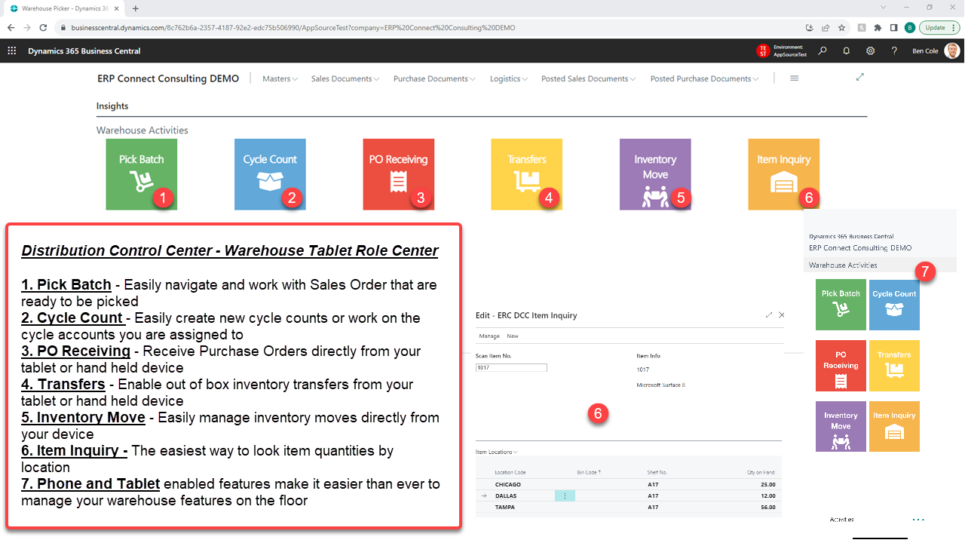Tap Transfers tile in the phone preview
Viewport: 965px width, 543px height.
[x=894, y=366]
